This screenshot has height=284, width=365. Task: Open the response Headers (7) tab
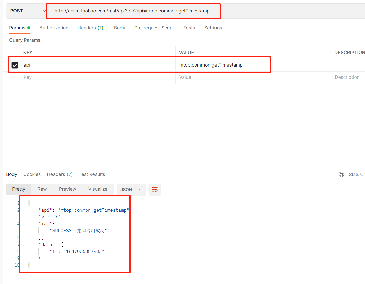(x=60, y=174)
